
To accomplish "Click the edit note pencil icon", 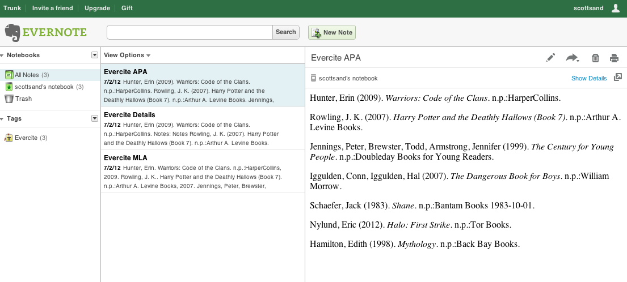I will pos(550,58).
